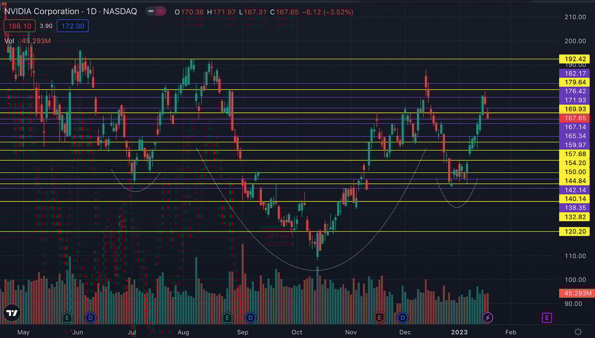
Task: Select the 150.00 yellow price level label
Action: click(575, 172)
